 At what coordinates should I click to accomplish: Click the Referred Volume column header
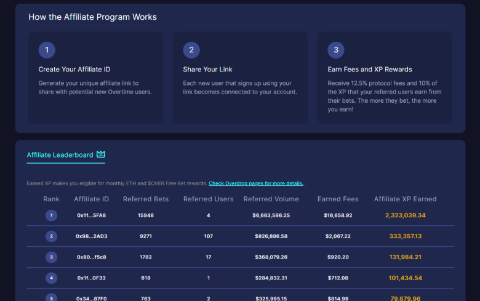point(271,199)
